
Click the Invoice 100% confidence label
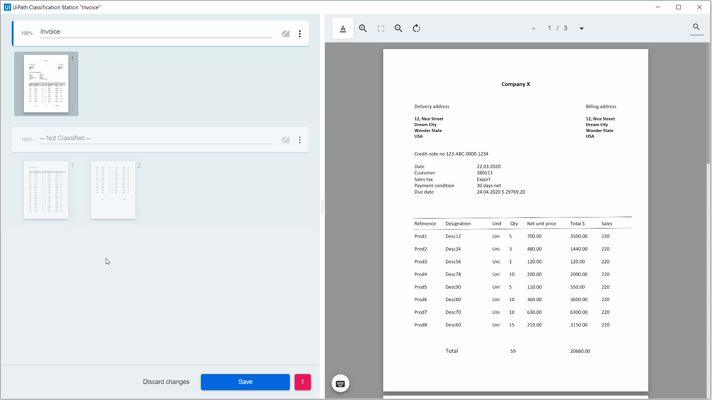point(27,33)
